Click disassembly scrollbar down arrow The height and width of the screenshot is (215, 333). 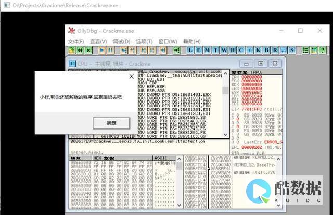tap(225, 135)
